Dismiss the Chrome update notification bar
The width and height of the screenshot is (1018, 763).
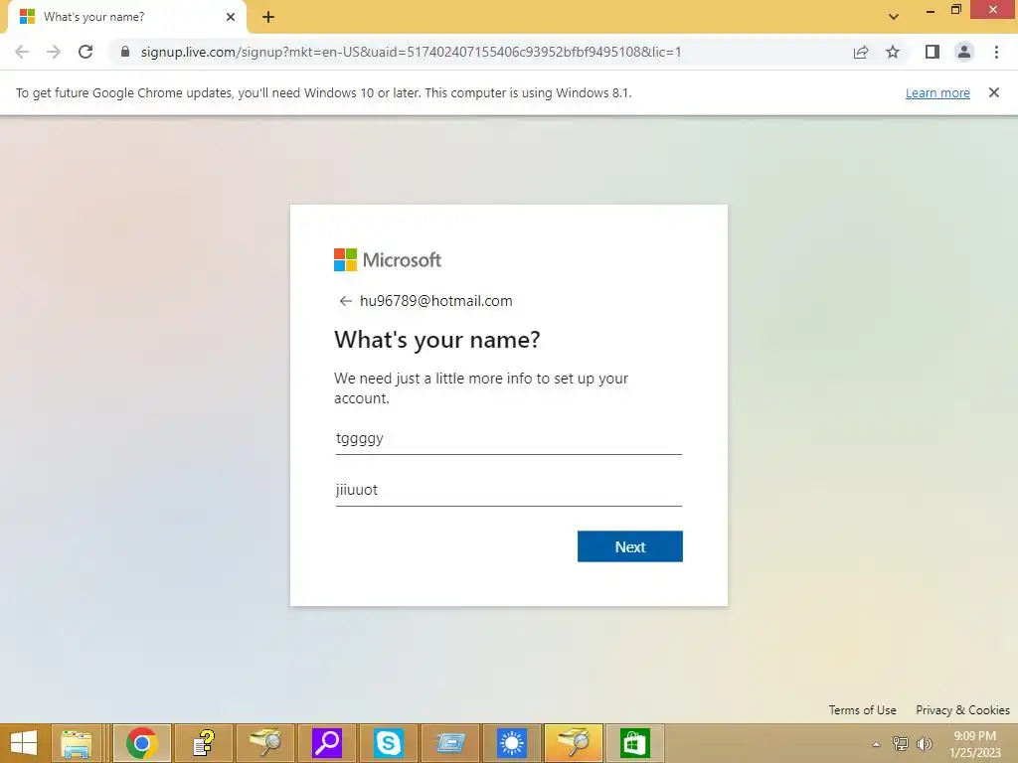pyautogui.click(x=993, y=92)
